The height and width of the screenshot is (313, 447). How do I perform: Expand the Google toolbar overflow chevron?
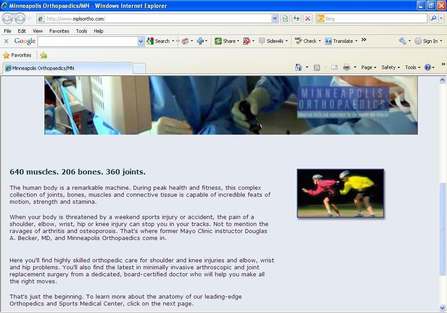364,40
